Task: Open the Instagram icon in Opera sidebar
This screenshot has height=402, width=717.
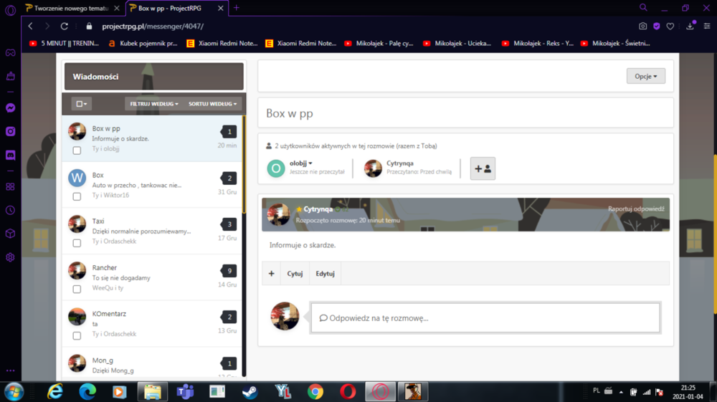Action: [11, 132]
